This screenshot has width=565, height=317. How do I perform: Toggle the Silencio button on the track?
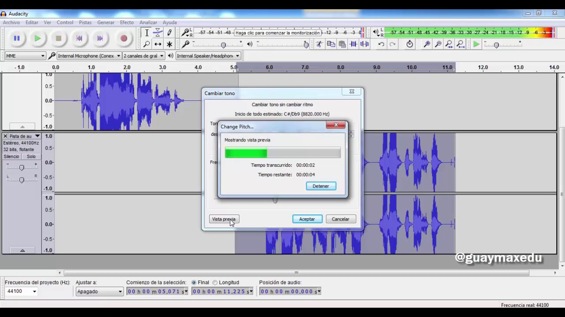click(11, 157)
